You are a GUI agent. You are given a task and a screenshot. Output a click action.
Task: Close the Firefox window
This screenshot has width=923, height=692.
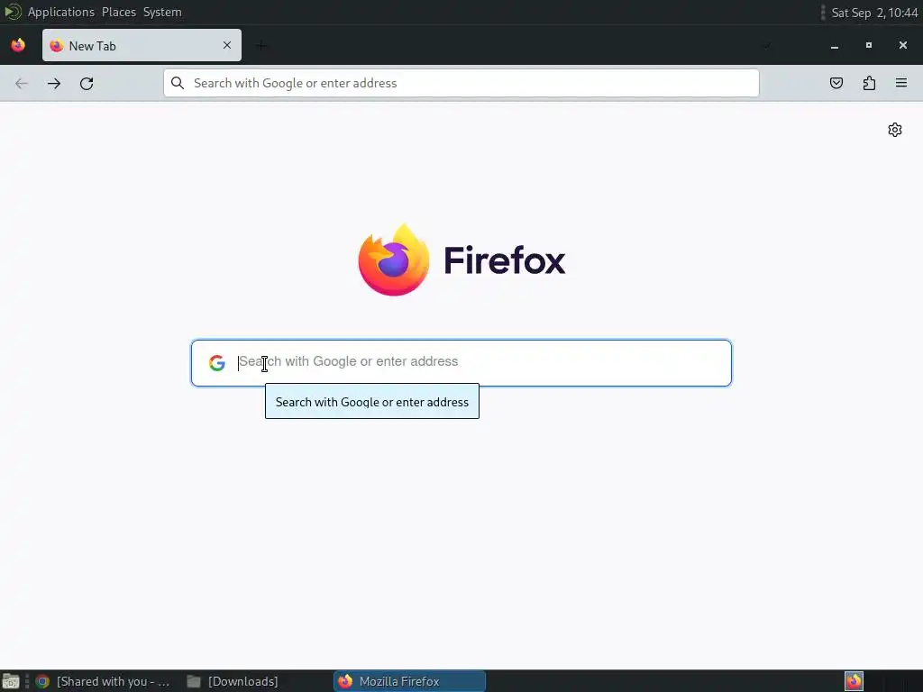pyautogui.click(x=903, y=45)
